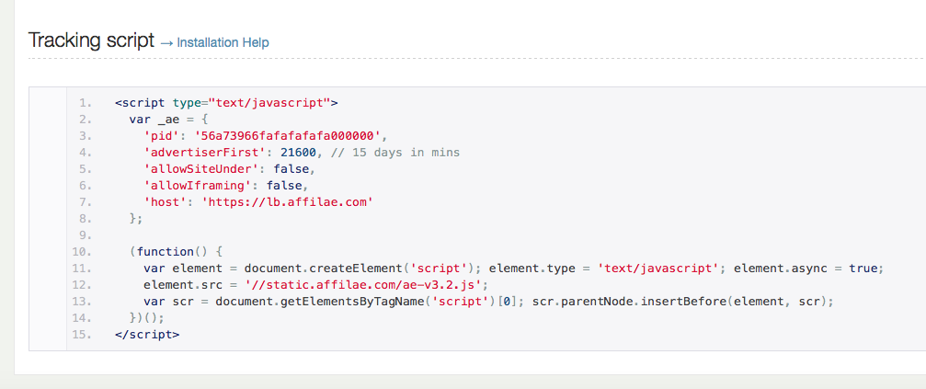926x389 pixels.
Task: Click the document.createElement('script') call
Action: click(x=360, y=269)
